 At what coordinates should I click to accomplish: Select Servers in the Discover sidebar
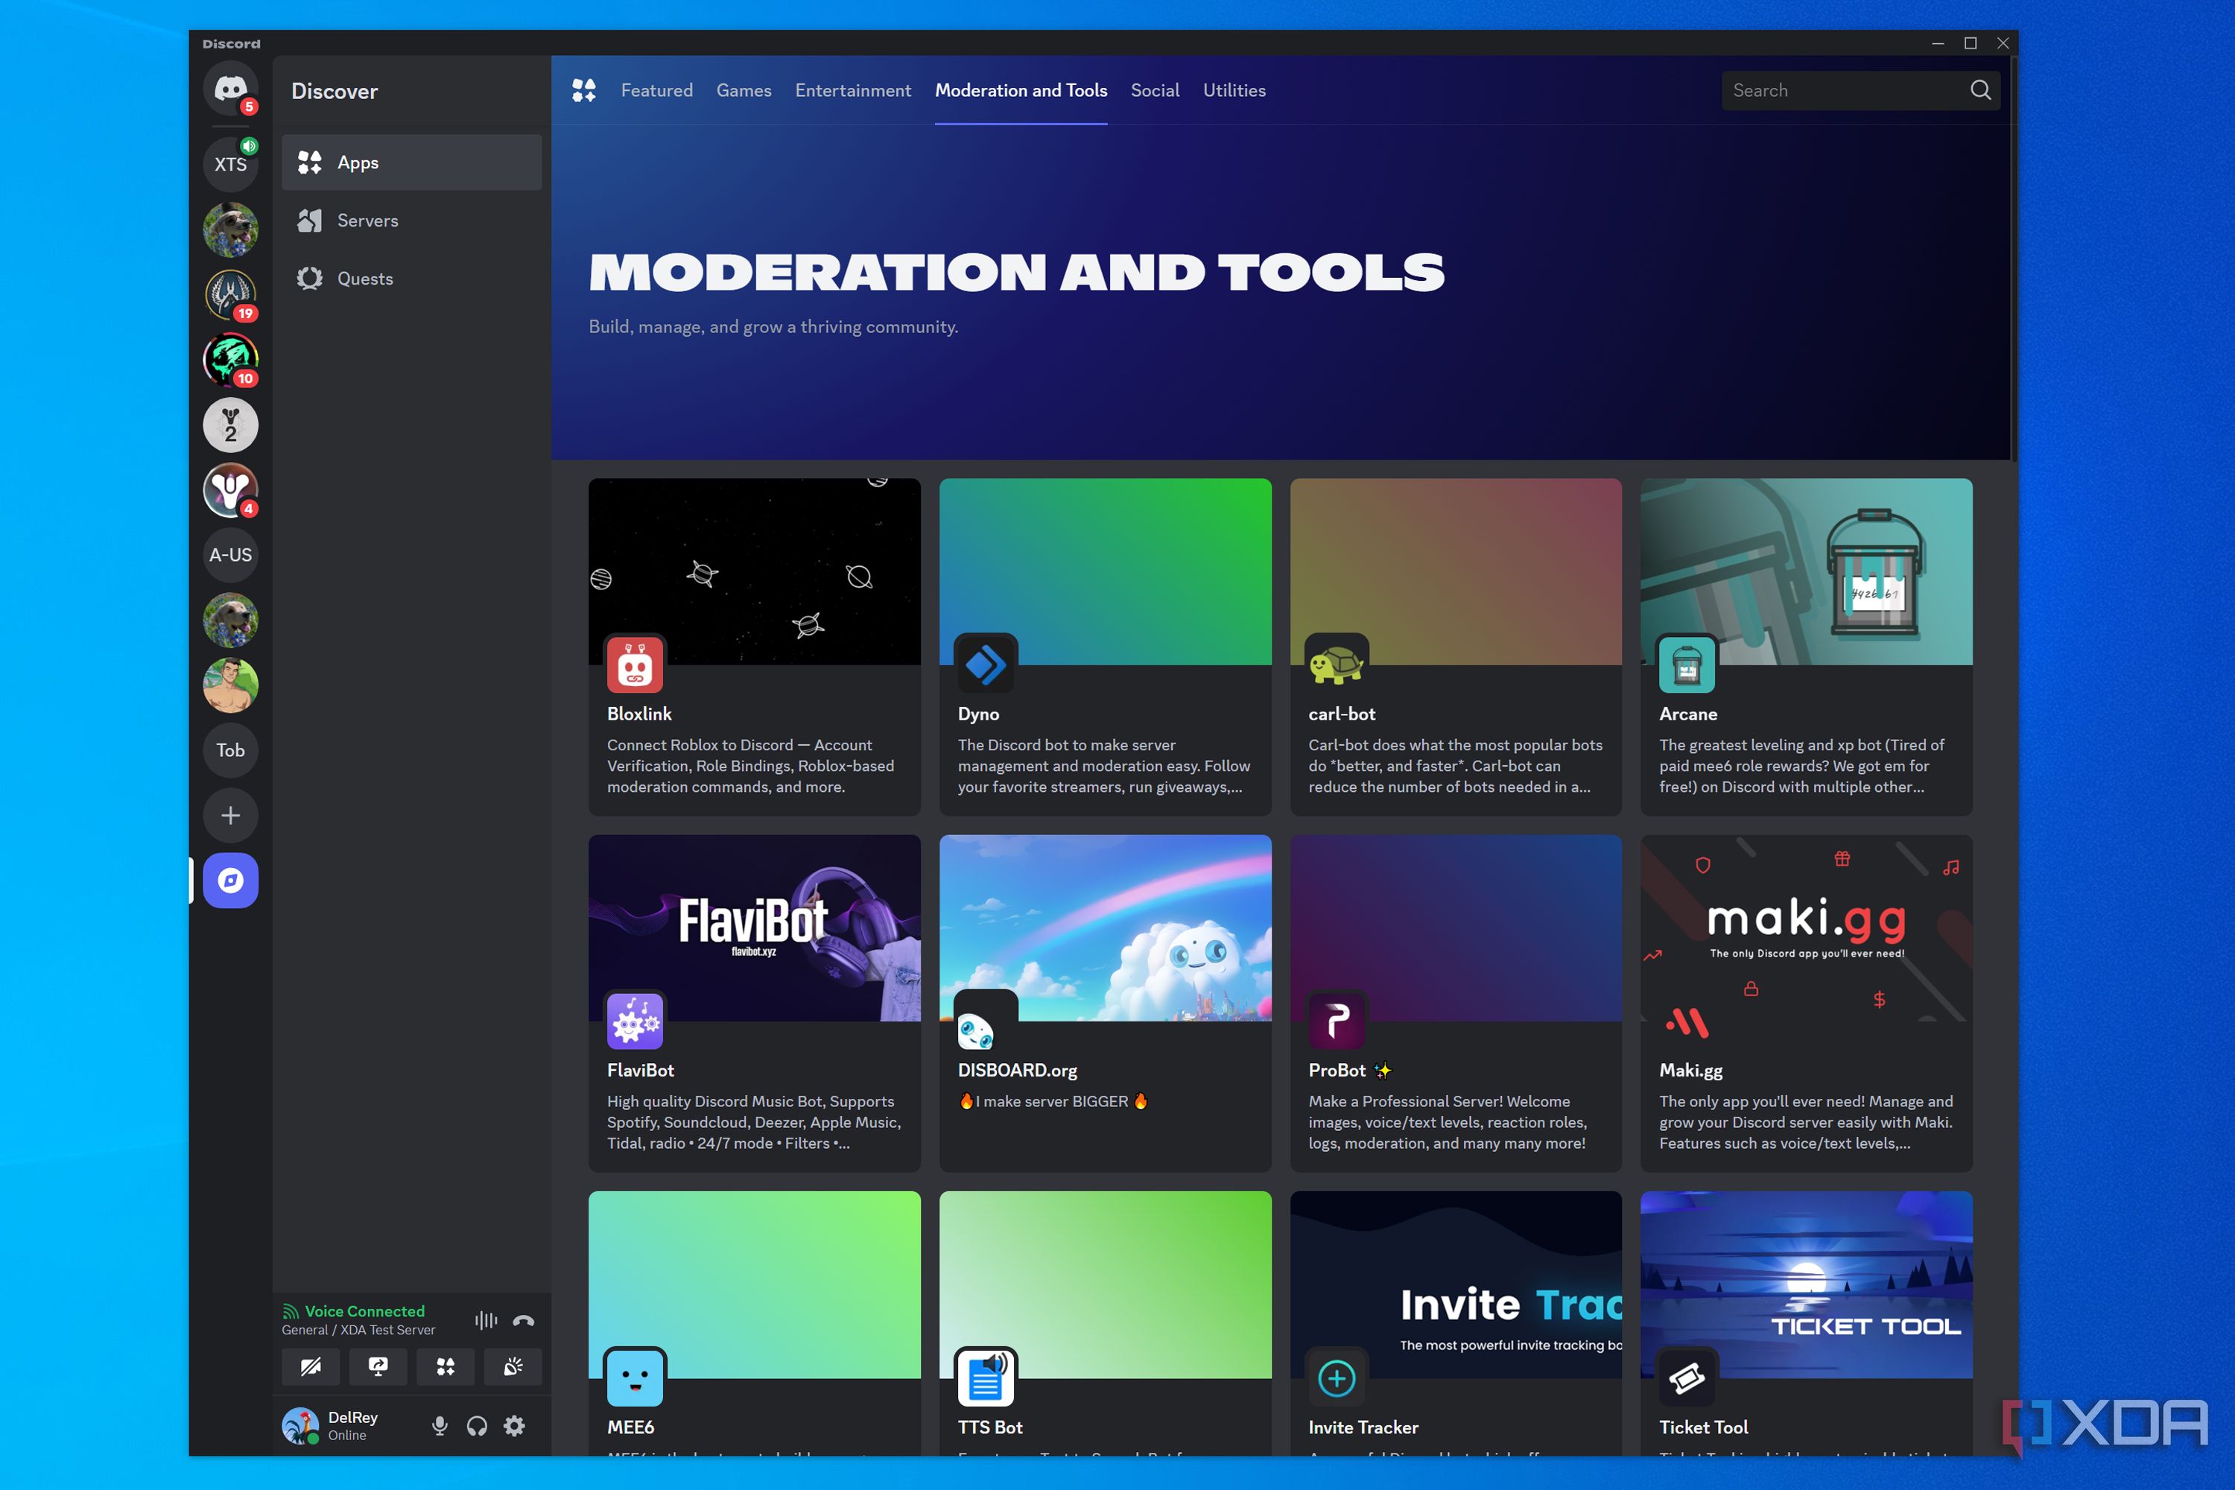(411, 221)
